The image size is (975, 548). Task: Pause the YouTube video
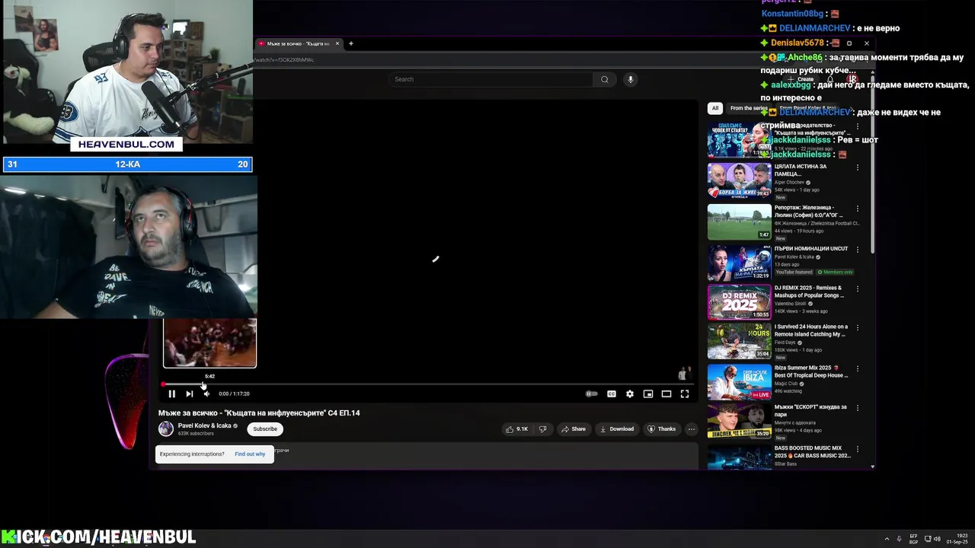coord(171,393)
